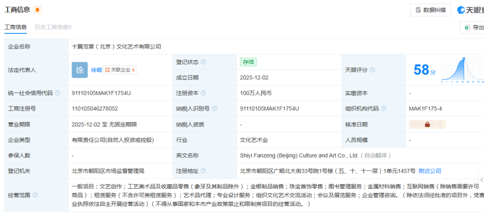The image size is (484, 223).
Task: Click the 导出 export button
Action: tap(472, 28)
